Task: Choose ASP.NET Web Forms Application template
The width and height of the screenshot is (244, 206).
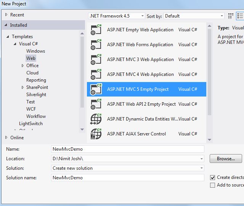Action: [146, 45]
